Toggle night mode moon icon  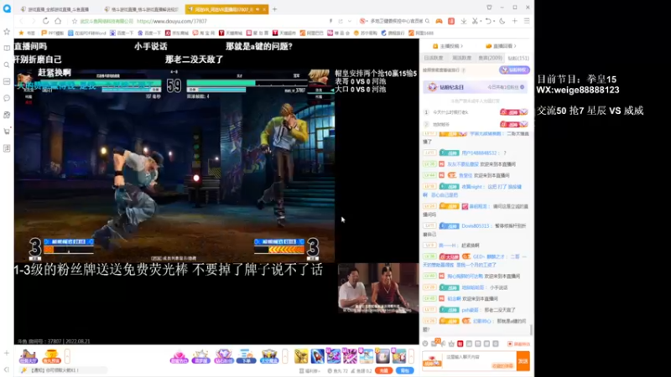502,21
